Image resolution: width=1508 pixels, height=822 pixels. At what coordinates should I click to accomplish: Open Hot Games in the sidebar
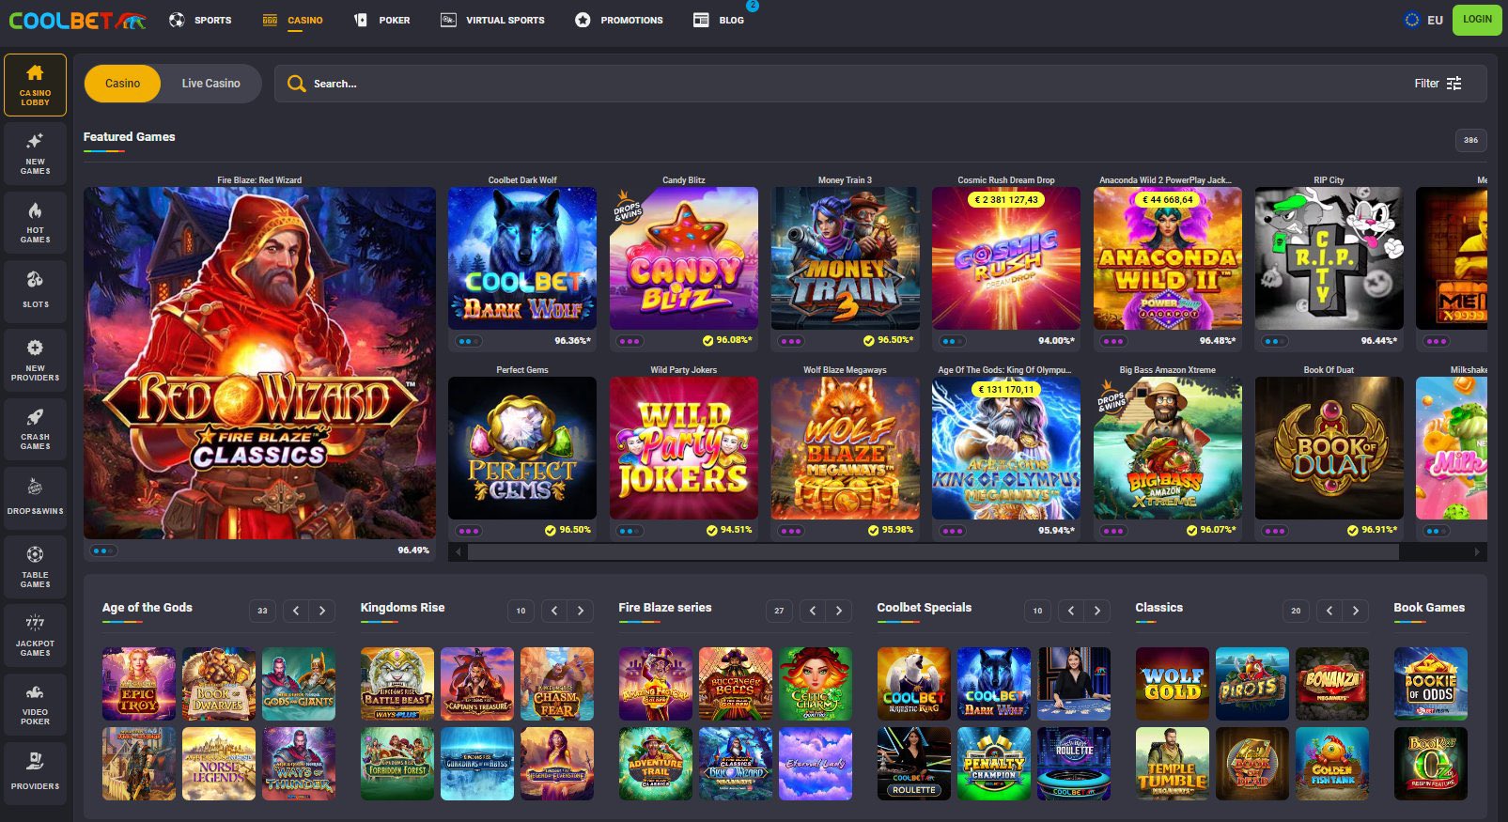tap(35, 223)
